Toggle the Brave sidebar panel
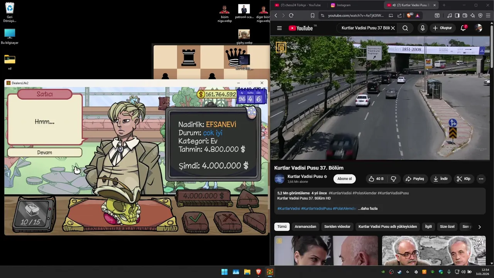The width and height of the screenshot is (494, 278). pos(457,15)
